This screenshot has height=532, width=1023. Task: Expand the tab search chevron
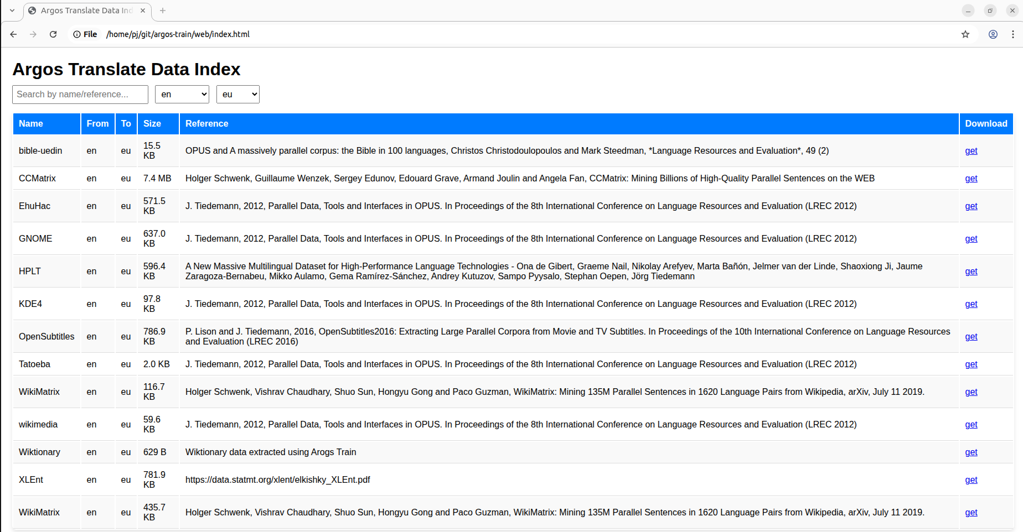(12, 11)
